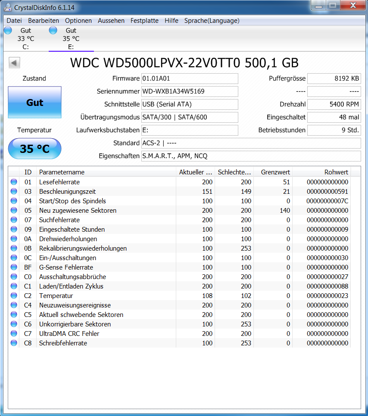Click status orb for Ein-/Ausschaltungen row
The height and width of the screenshot is (416, 368).
coord(14,258)
